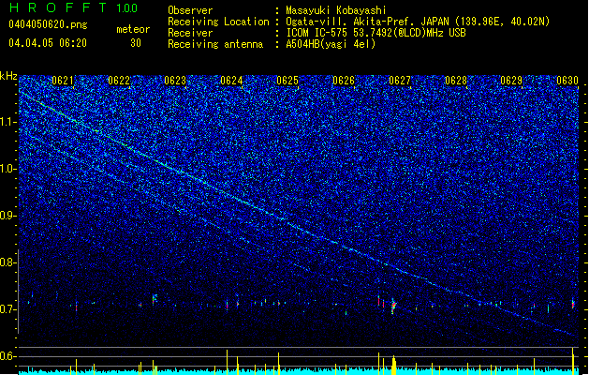Click the 0630 time marker
The image size is (589, 375).
click(567, 81)
